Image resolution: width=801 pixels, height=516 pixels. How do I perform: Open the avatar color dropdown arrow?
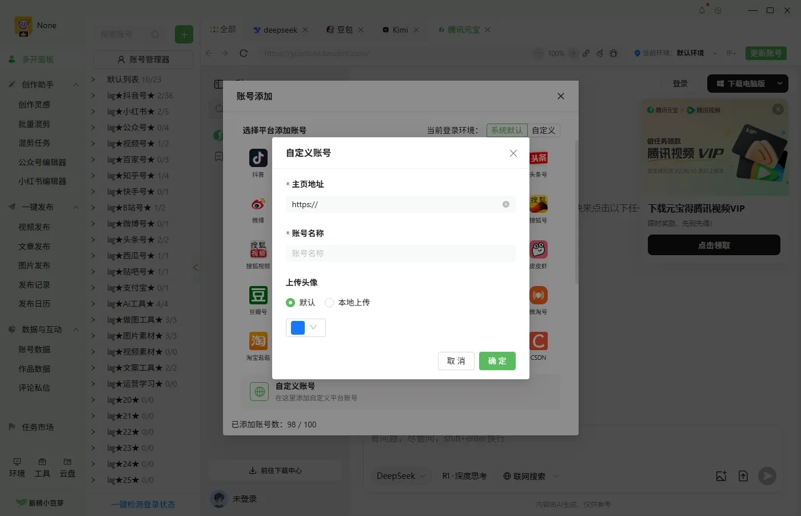tap(313, 327)
